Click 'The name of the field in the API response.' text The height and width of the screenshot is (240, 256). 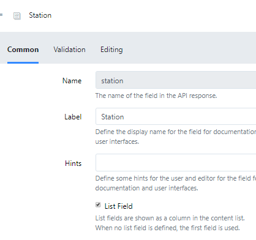(x=156, y=96)
